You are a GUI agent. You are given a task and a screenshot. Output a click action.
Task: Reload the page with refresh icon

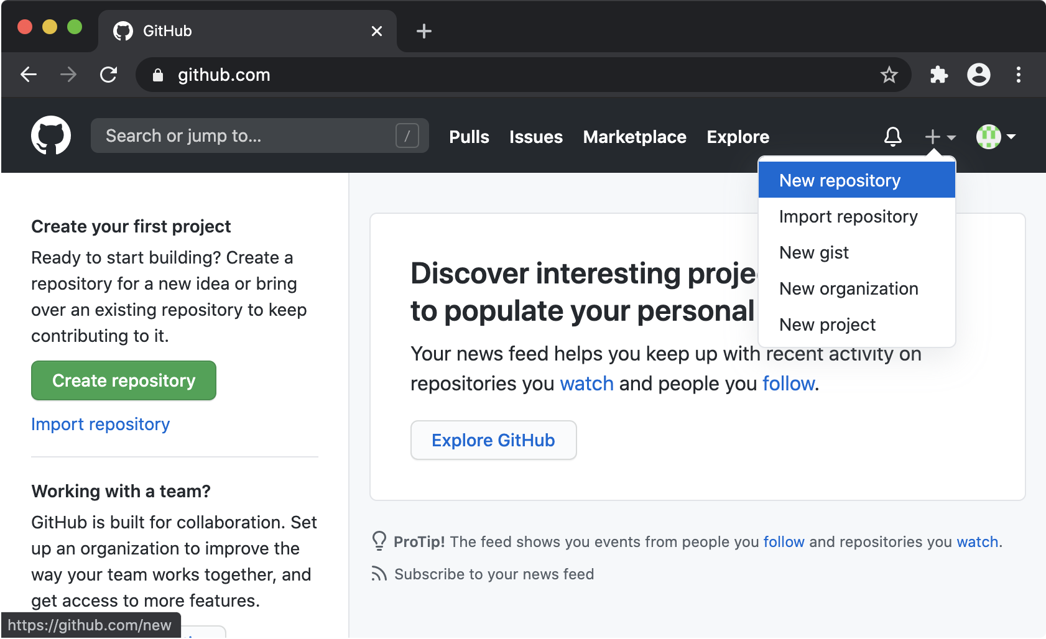(109, 75)
